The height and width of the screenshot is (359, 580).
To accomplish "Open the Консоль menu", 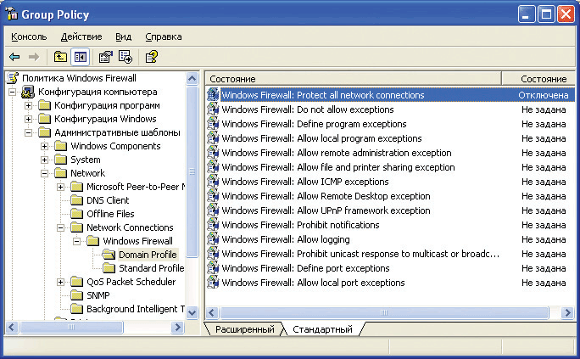I will click(29, 36).
